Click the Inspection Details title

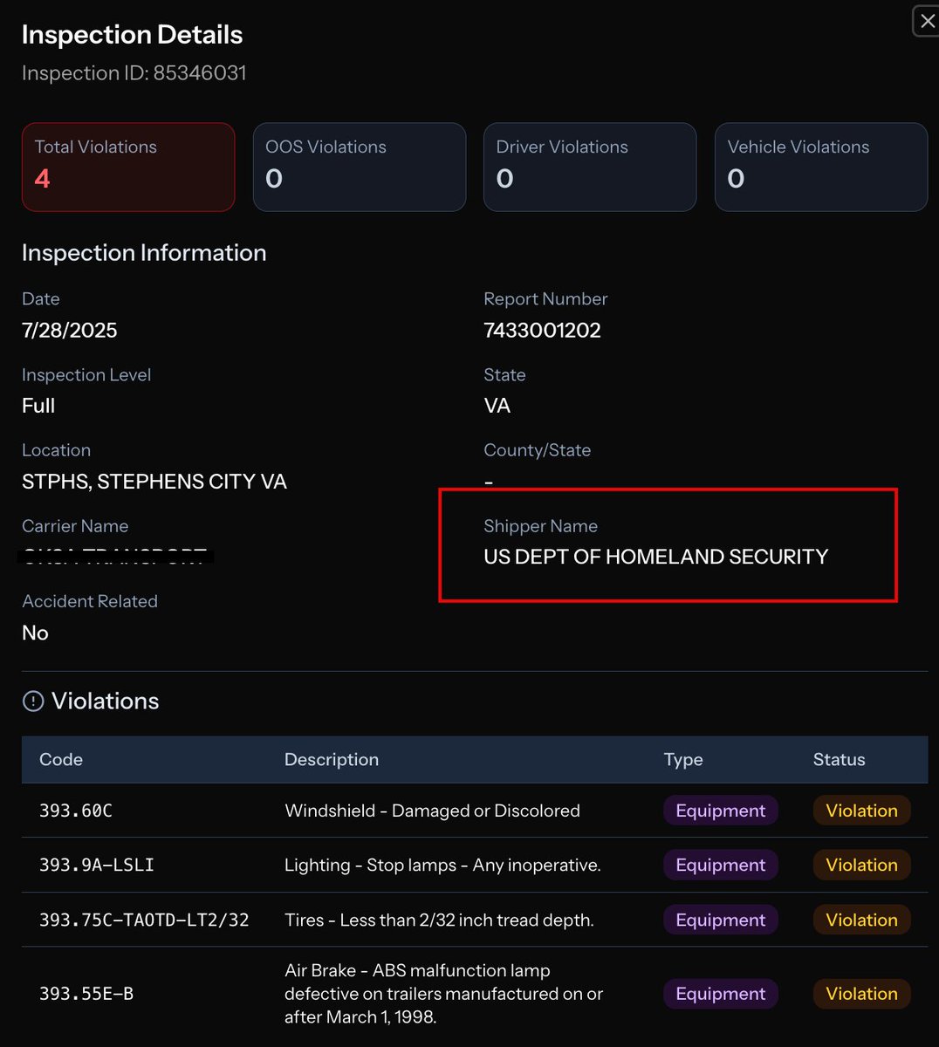tap(132, 35)
